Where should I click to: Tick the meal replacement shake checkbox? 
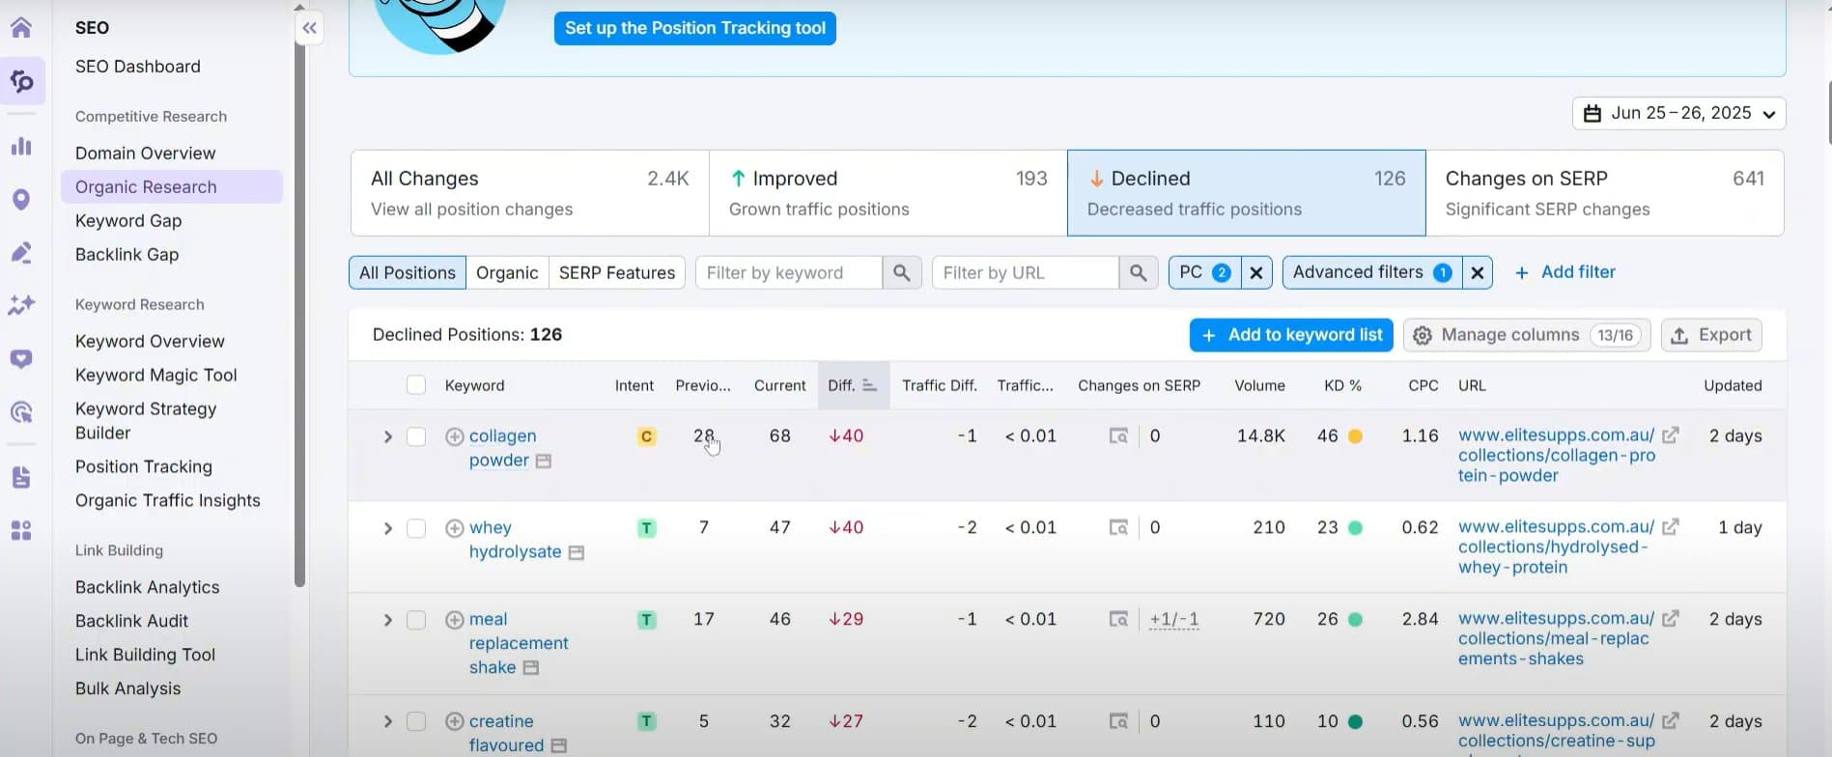tap(416, 620)
